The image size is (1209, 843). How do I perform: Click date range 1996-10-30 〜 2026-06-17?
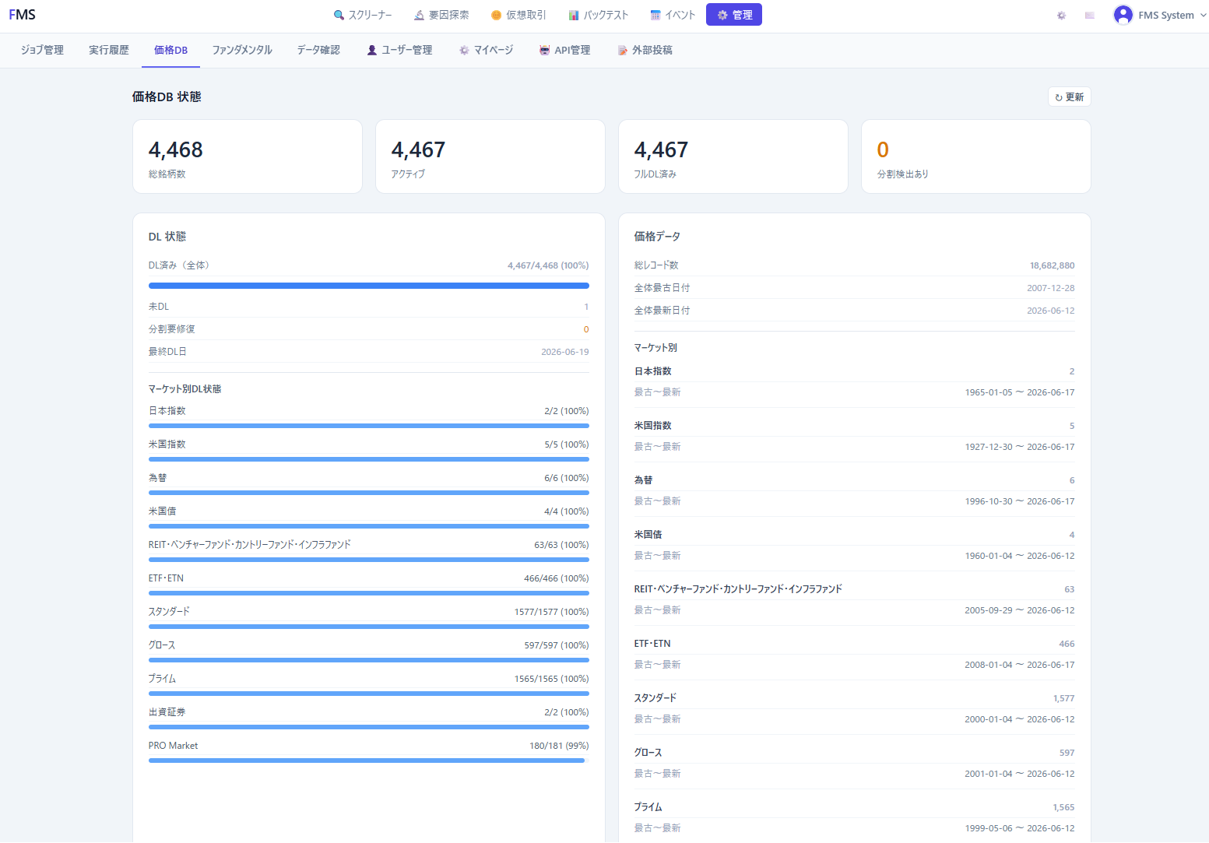(1020, 501)
